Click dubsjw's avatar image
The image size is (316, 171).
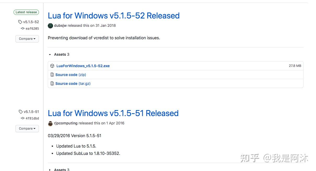pyautogui.click(x=50, y=26)
